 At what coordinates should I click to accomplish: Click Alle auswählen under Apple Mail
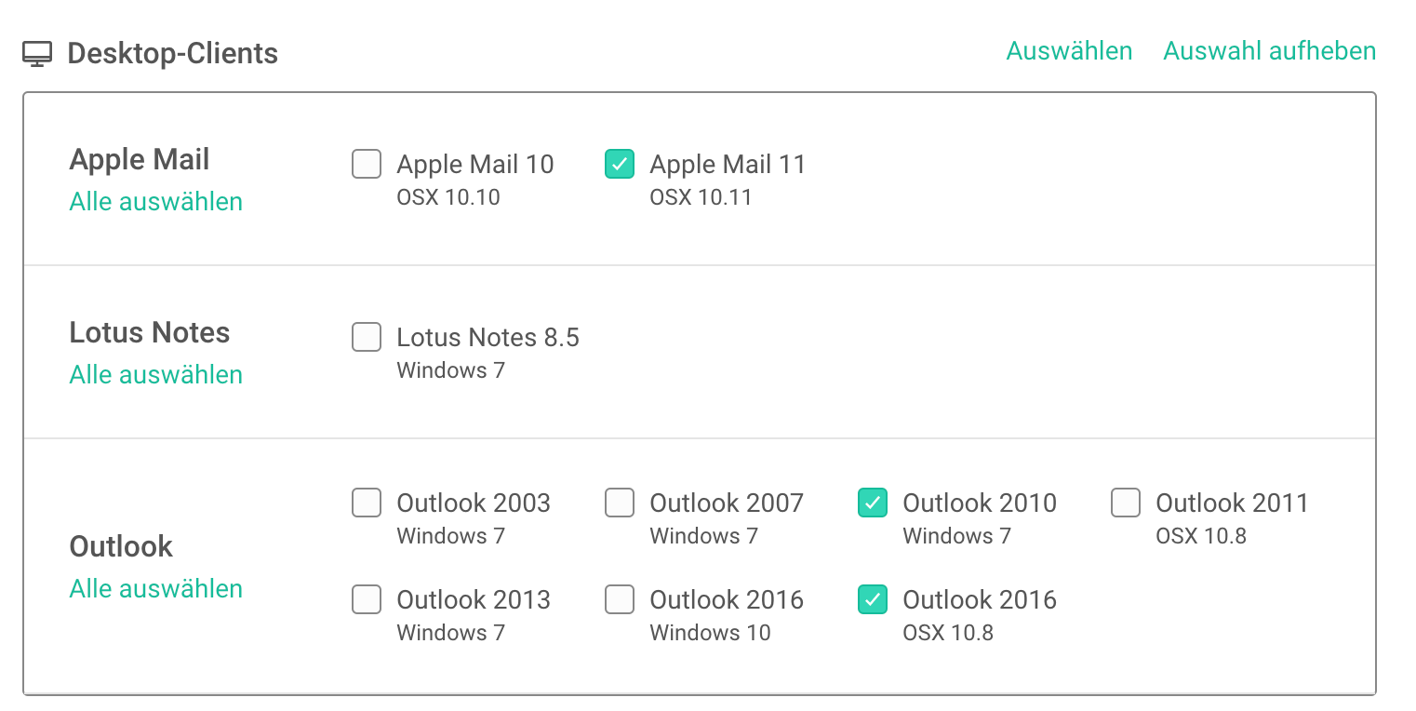[x=156, y=202]
